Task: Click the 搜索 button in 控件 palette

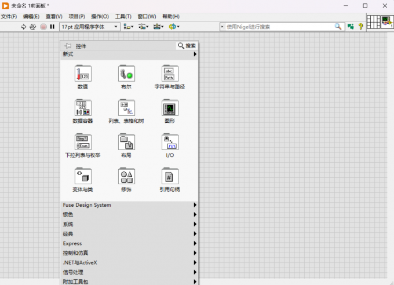Action: 187,46
